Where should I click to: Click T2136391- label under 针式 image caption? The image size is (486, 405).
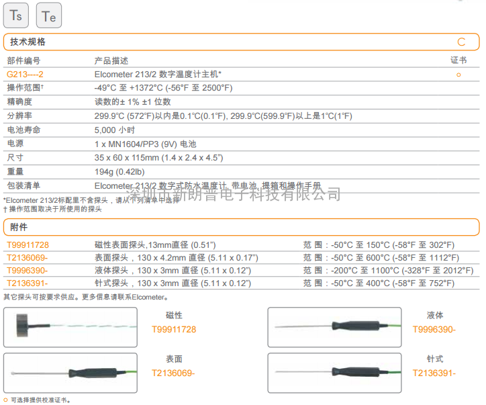click(434, 373)
